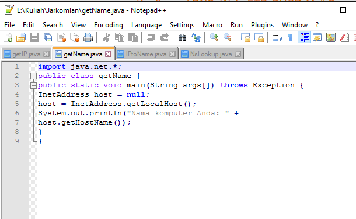Open the Language menu

(146, 25)
